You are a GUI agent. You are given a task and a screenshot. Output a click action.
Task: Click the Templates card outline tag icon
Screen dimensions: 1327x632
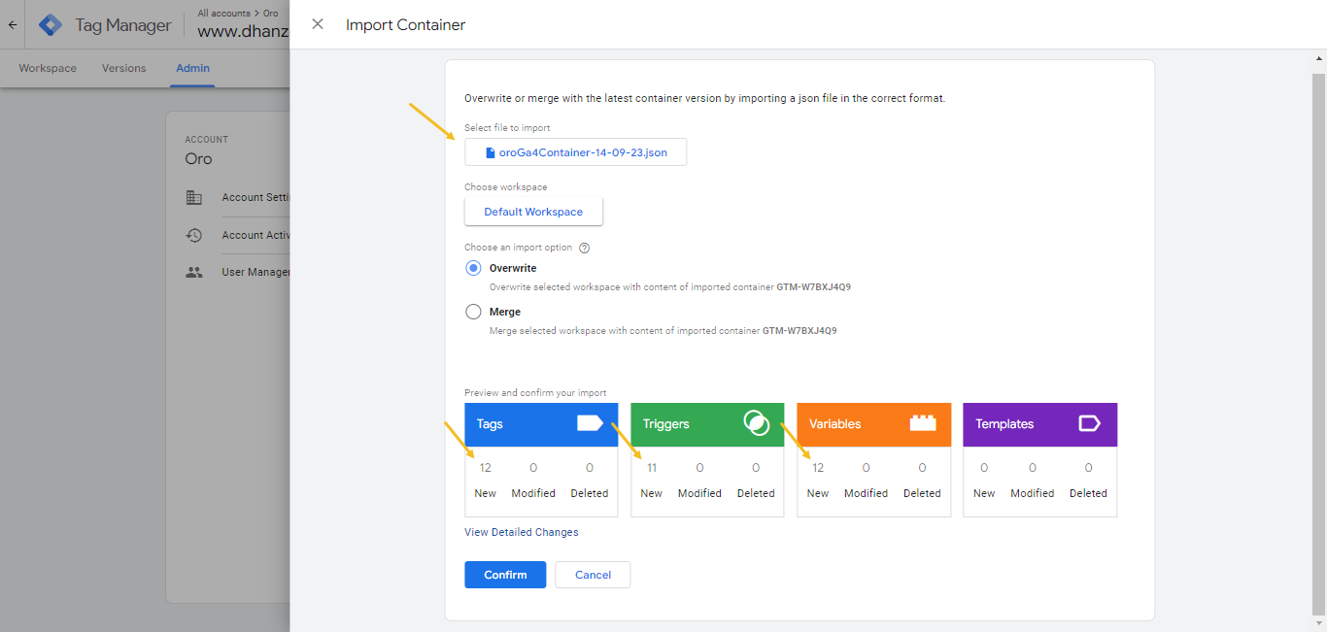coord(1089,423)
